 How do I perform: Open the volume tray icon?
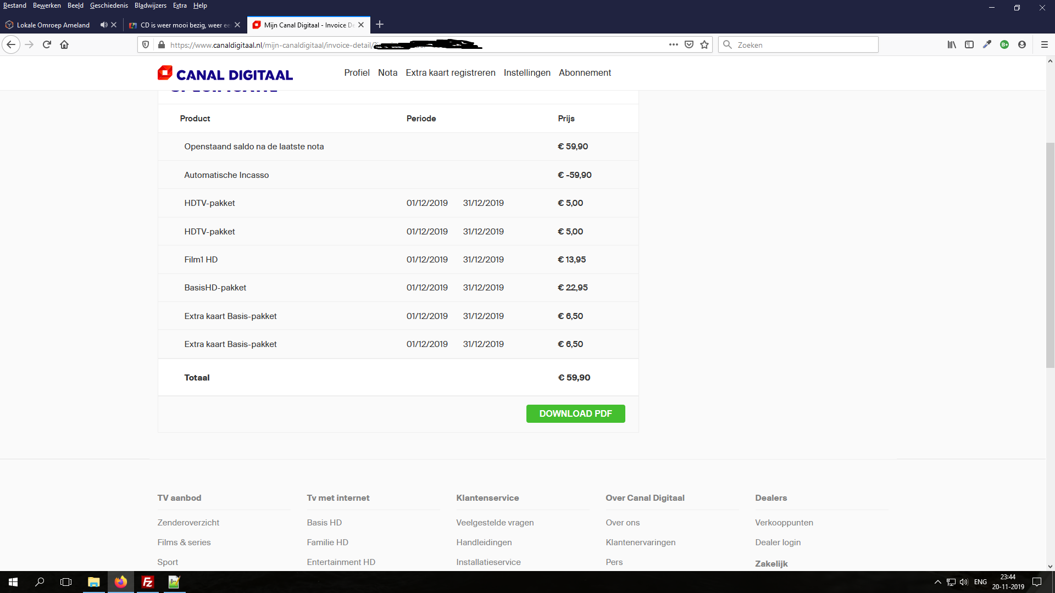coord(964,582)
